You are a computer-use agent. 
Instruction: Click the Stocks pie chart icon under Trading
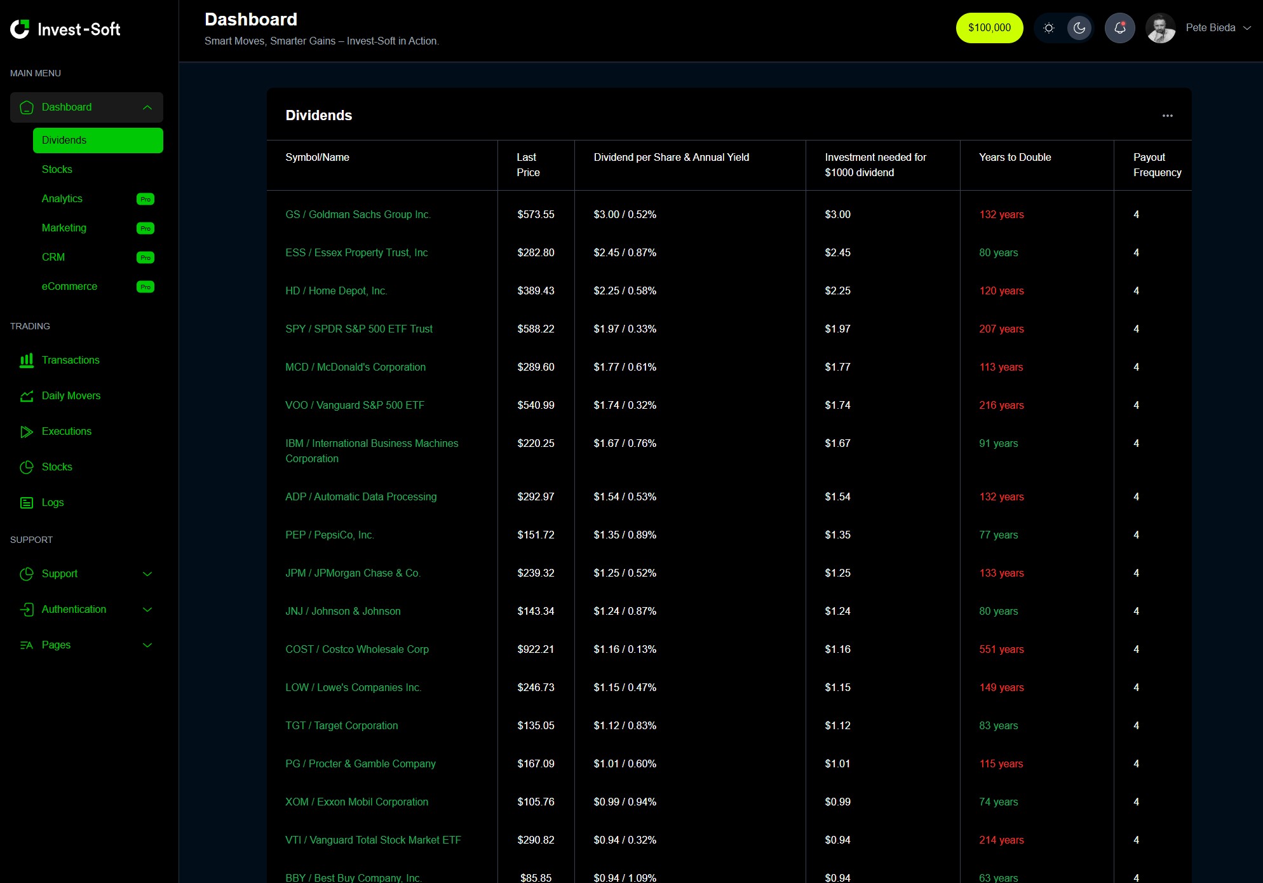tap(27, 467)
